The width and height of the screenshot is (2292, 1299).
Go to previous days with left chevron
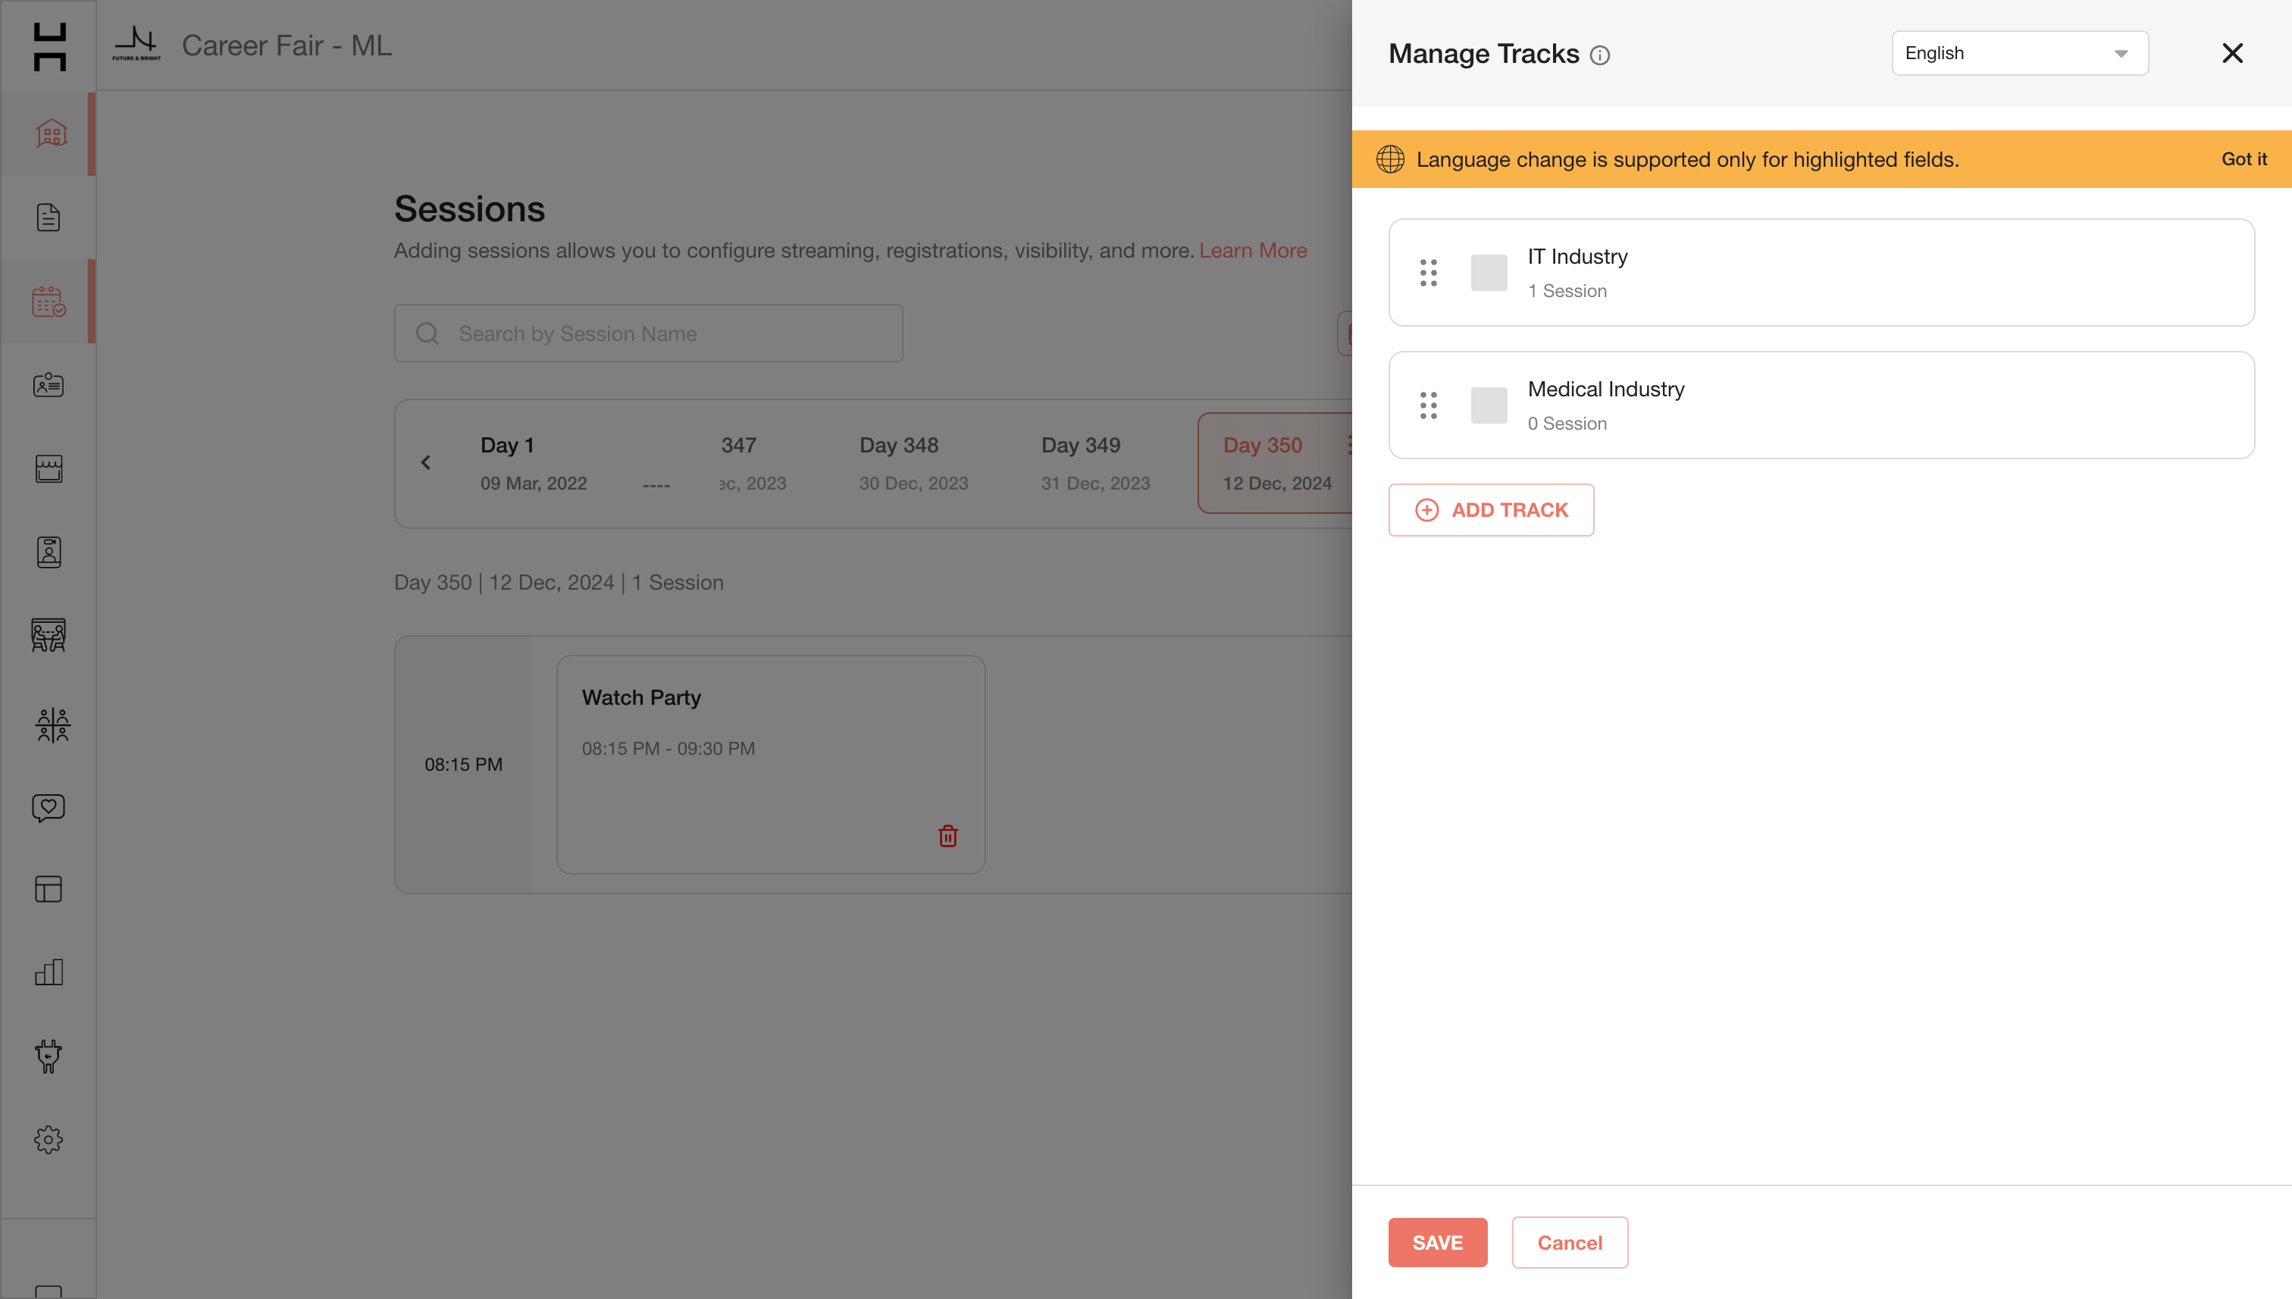point(425,462)
